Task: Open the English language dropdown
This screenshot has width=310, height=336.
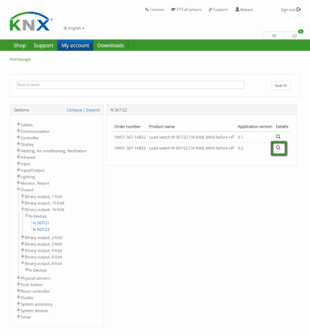Action: (74, 28)
